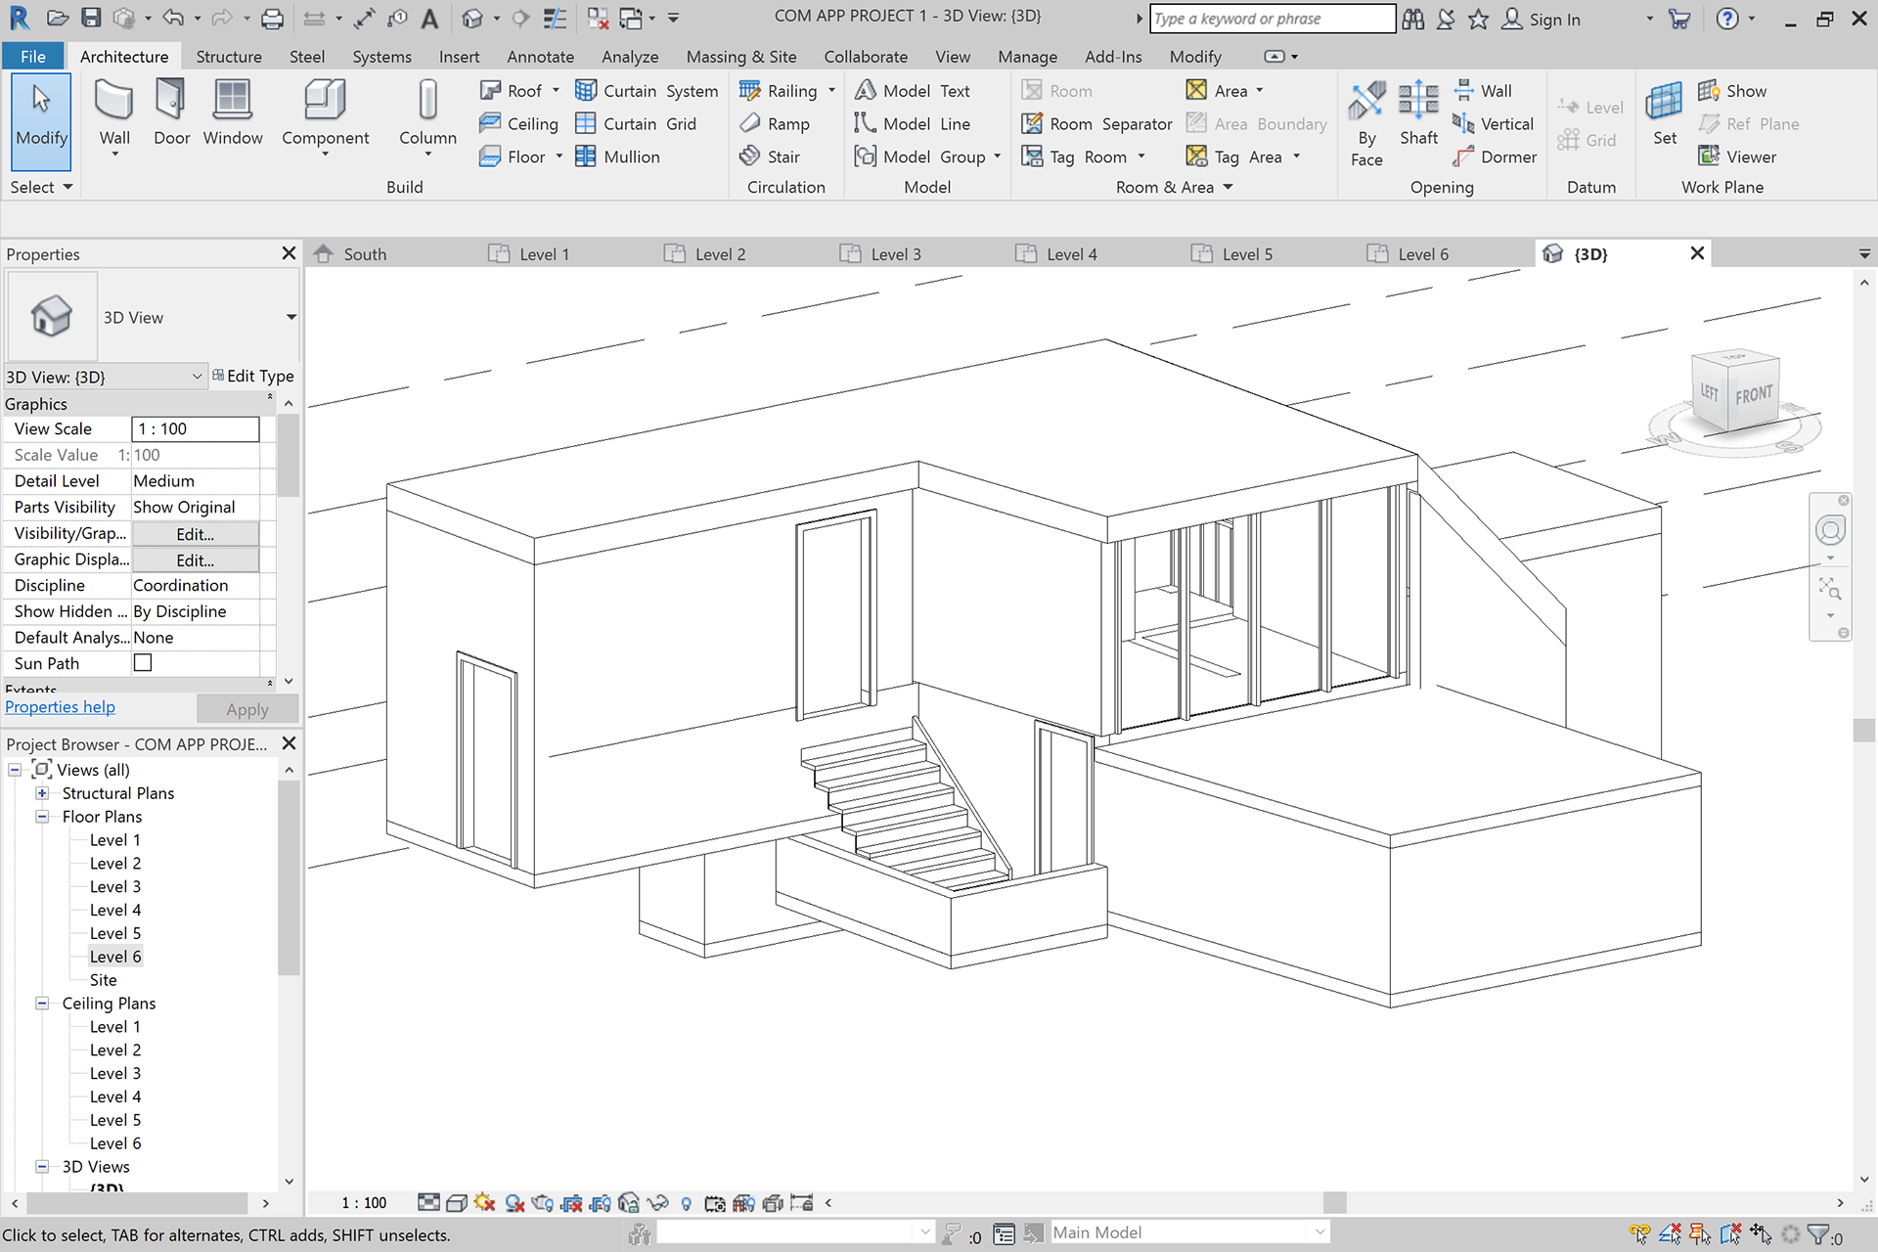Image resolution: width=1878 pixels, height=1252 pixels.
Task: Click Edit for Visibility/Graphics overrides
Action: tap(195, 534)
